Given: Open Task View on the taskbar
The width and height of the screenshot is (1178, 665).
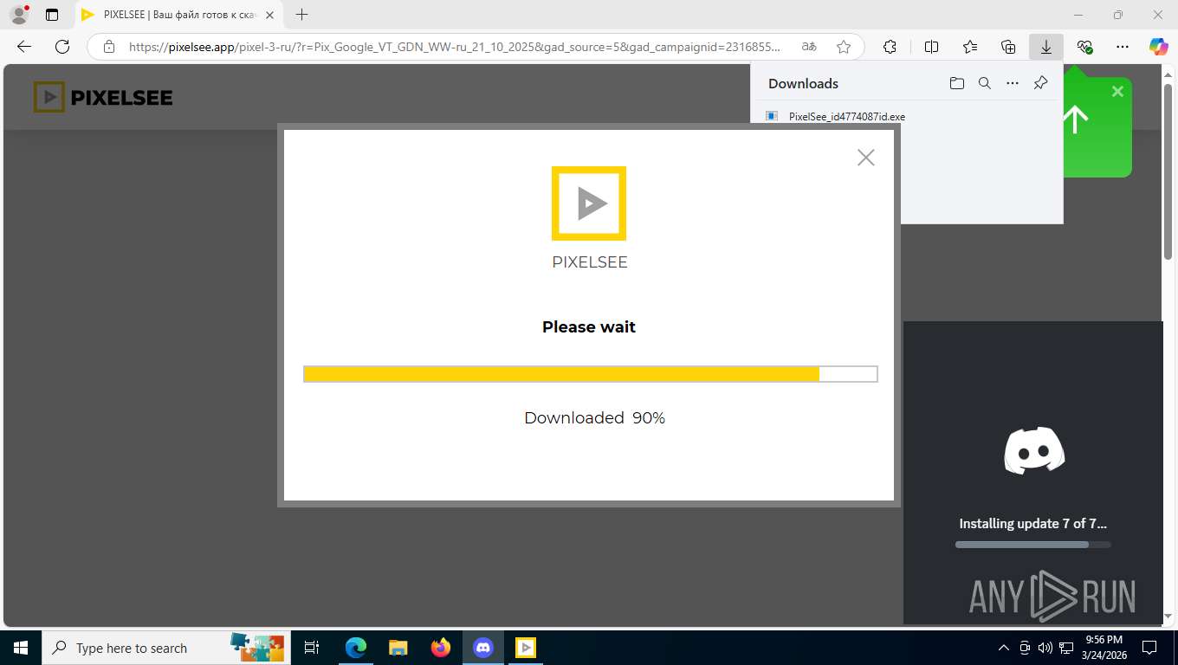Looking at the screenshot, I should (x=312, y=648).
